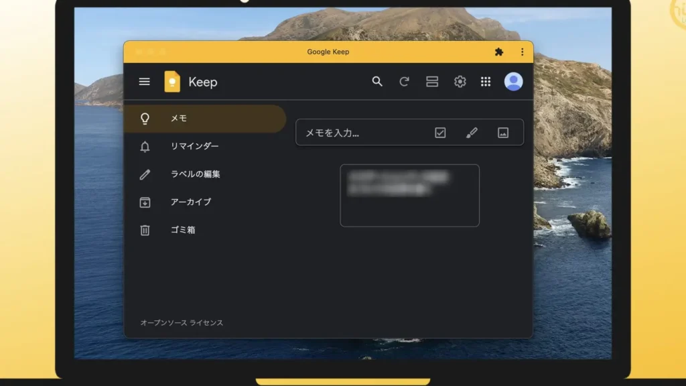Image resolution: width=686 pixels, height=386 pixels.
Task: Create a new drawing note
Action: (472, 133)
